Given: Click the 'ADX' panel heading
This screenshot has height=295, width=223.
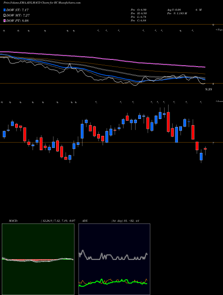Looking at the screenshot, I should click(85, 221).
